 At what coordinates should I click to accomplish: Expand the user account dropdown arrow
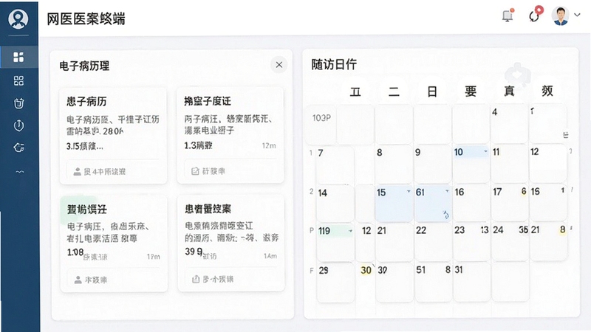(577, 15)
